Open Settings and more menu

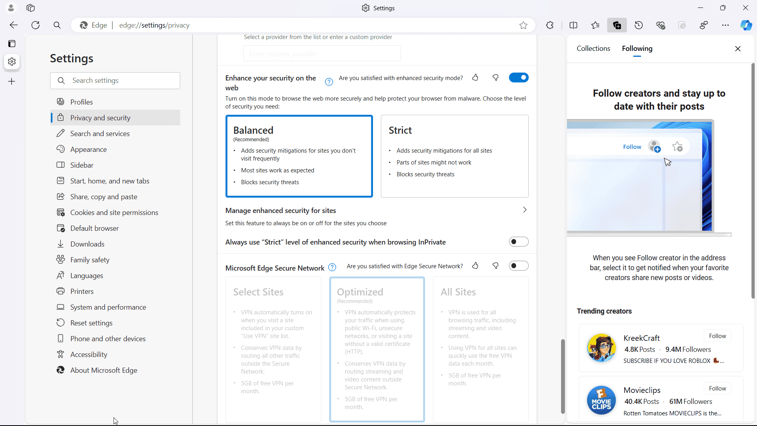(x=726, y=25)
